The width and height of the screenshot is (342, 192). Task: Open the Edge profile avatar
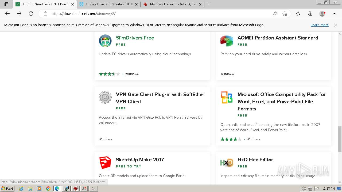coord(322,14)
